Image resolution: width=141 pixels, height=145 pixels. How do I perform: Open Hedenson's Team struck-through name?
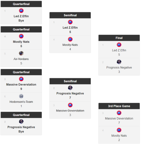21,102
